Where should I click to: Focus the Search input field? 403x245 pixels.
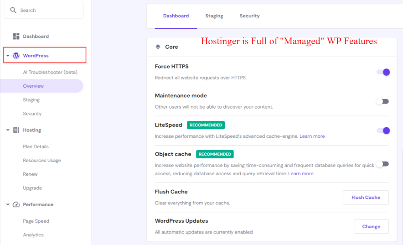[x=43, y=10]
